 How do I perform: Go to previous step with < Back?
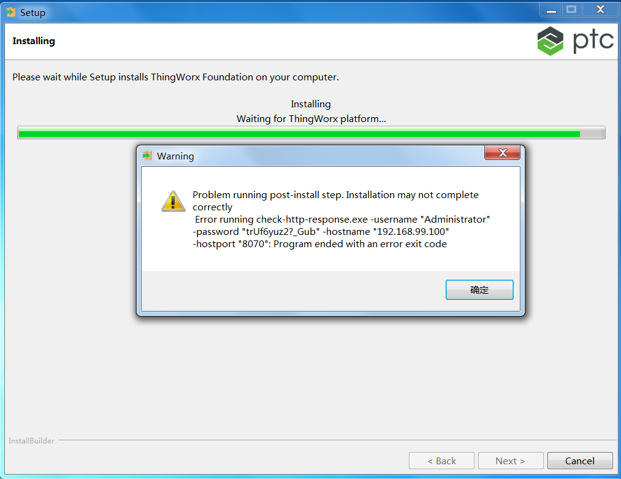(x=441, y=461)
